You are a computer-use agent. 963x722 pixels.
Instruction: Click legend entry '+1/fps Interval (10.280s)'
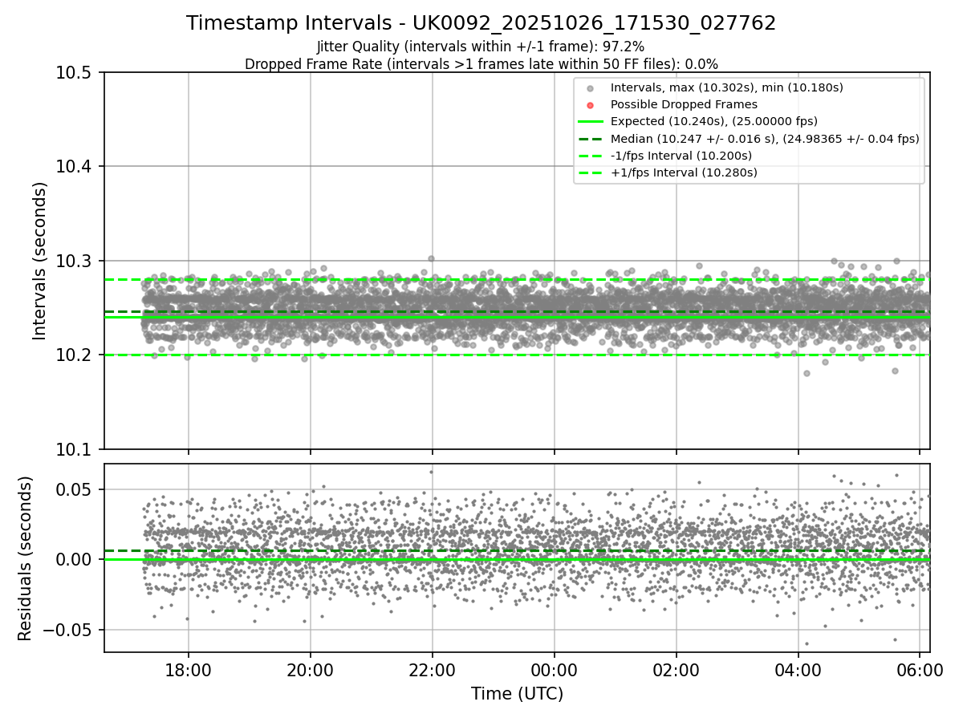684,172
